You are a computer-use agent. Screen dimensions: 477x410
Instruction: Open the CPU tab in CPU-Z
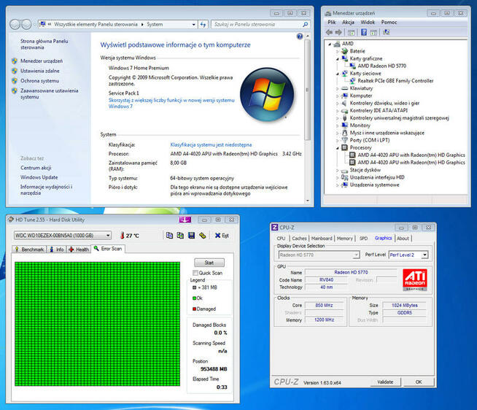(281, 239)
